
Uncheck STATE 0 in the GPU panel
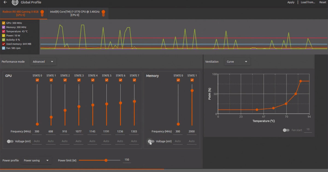37,80
